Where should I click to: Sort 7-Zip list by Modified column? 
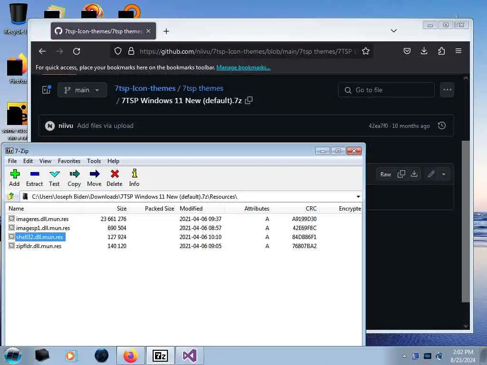coord(201,209)
